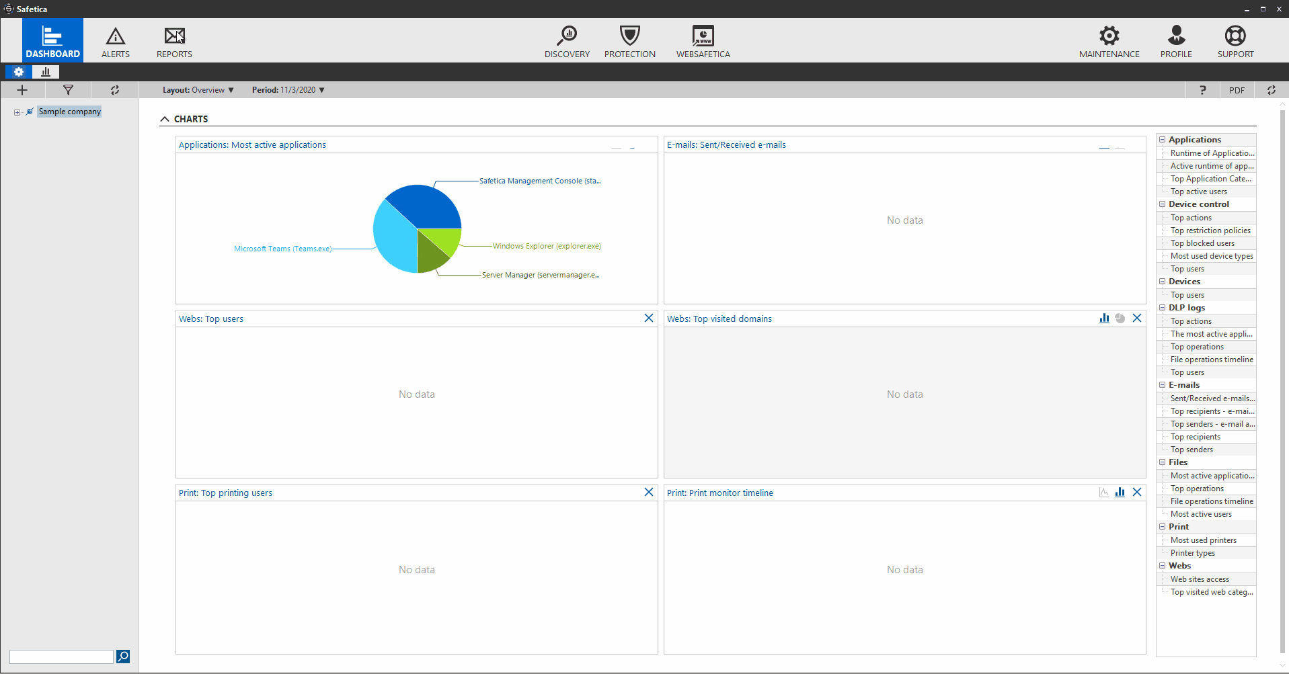Image resolution: width=1289 pixels, height=674 pixels.
Task: Select Top Application Cate... chart item
Action: point(1210,179)
